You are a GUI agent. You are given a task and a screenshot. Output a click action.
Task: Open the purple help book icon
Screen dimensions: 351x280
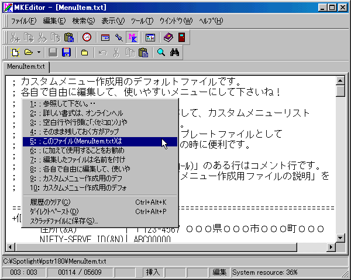(x=168, y=37)
